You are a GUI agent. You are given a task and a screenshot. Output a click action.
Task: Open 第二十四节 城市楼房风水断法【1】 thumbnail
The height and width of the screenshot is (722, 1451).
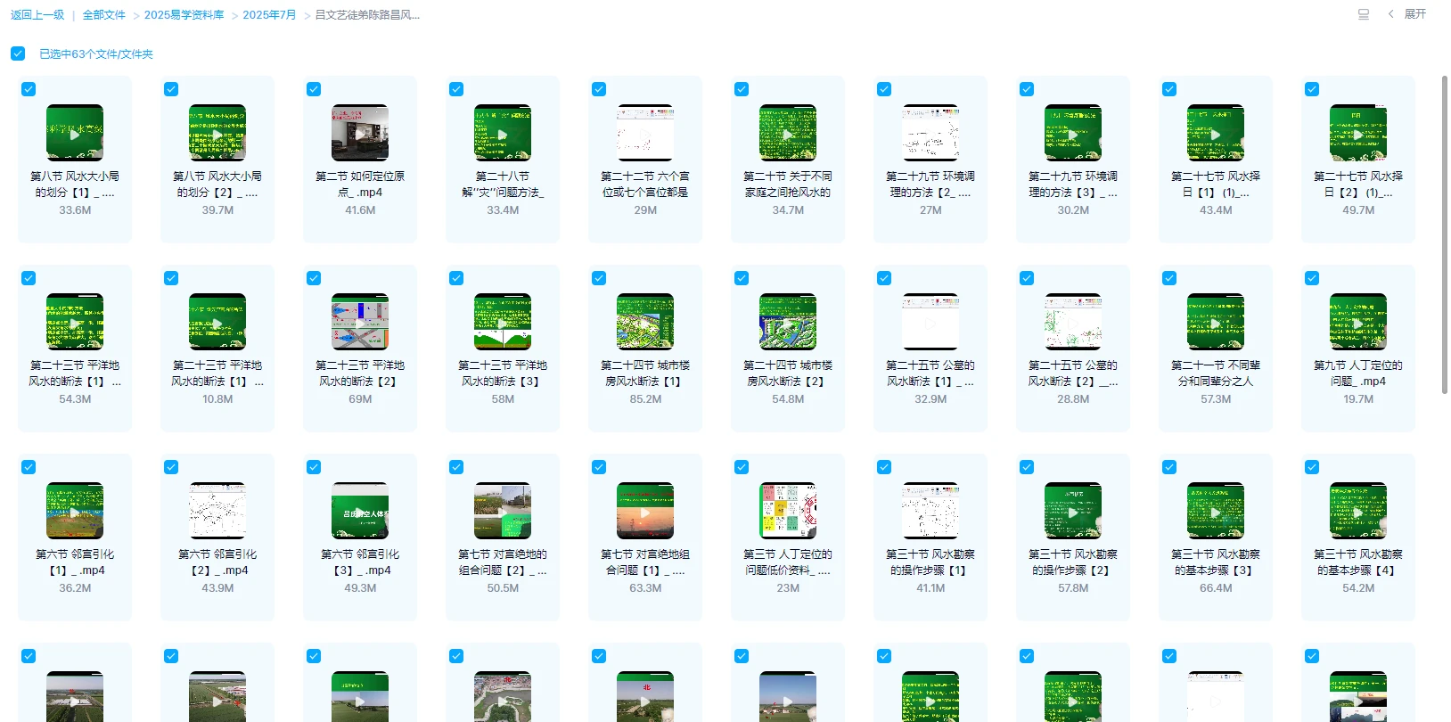[x=645, y=322]
